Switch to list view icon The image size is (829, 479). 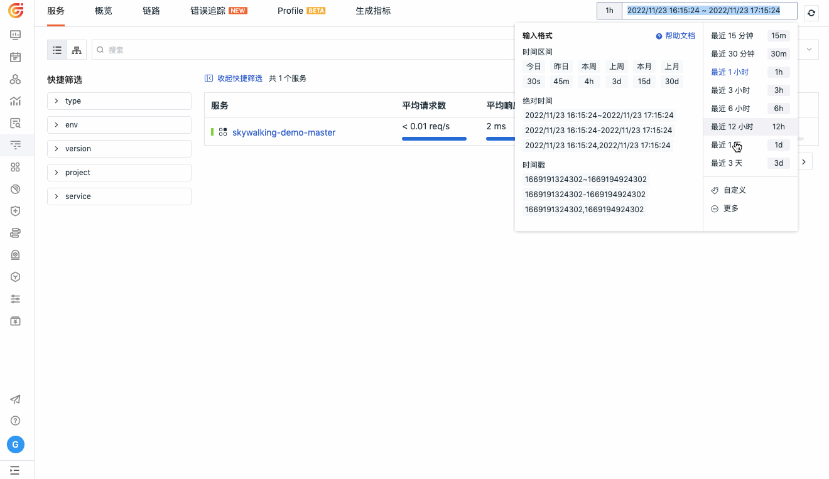(57, 50)
